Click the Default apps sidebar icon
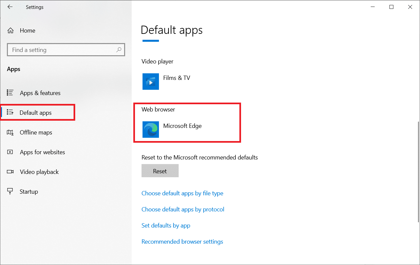420x265 pixels. click(10, 113)
